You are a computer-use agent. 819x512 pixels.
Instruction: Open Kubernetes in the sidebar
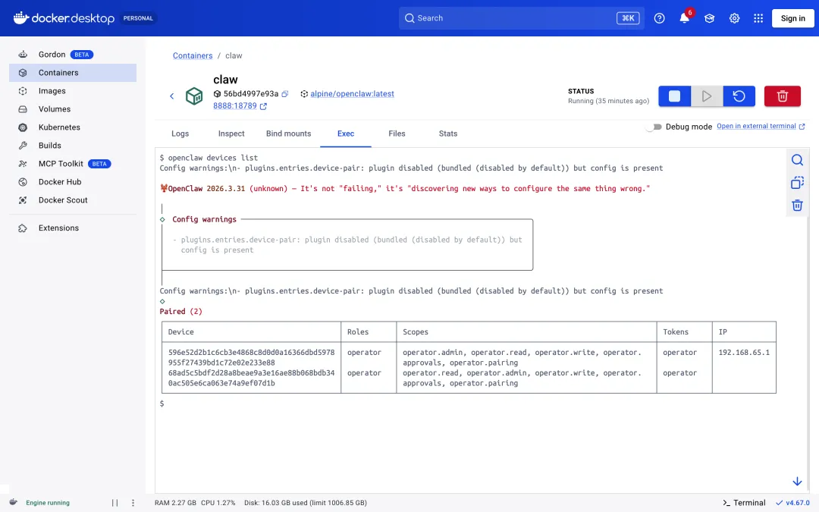coord(73,127)
